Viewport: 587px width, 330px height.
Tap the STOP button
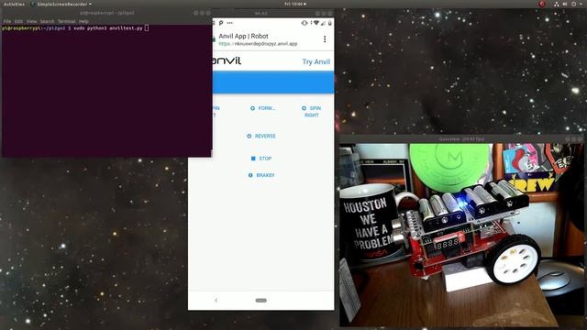point(261,159)
